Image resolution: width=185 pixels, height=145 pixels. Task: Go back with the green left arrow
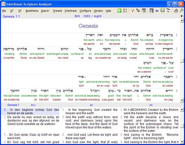119,11
